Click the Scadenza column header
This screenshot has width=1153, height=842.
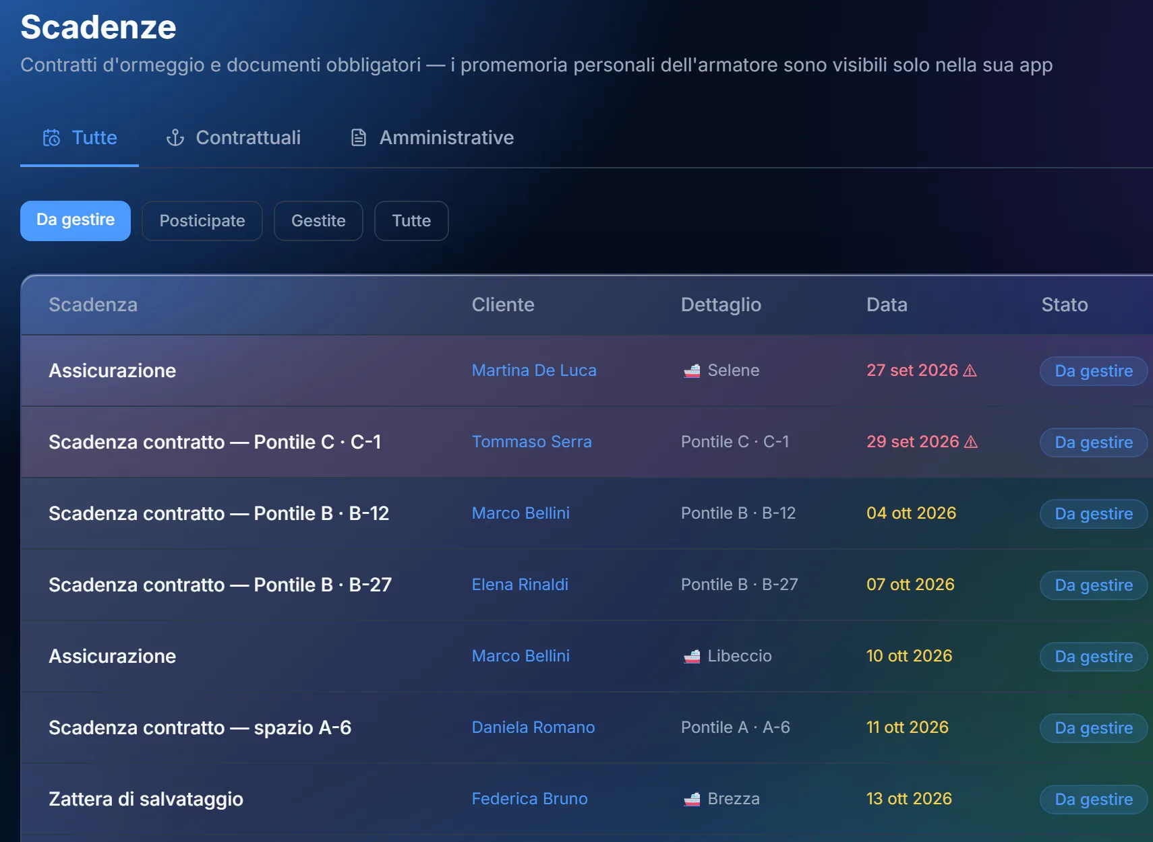point(93,305)
